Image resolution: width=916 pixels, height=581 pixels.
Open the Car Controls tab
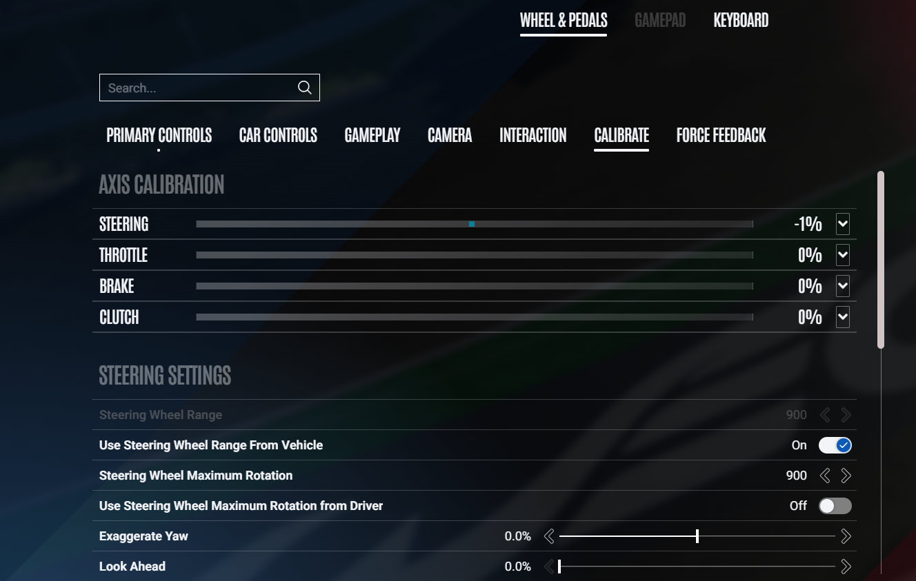(278, 135)
